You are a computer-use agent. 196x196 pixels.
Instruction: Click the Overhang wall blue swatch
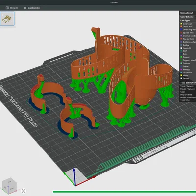181,30
